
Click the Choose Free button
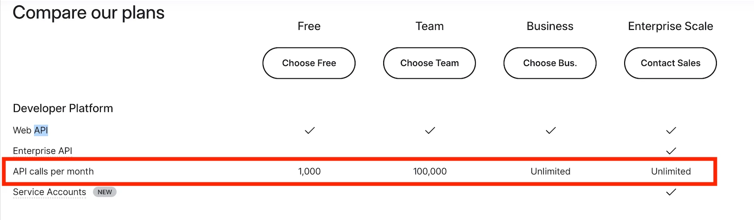pyautogui.click(x=309, y=63)
